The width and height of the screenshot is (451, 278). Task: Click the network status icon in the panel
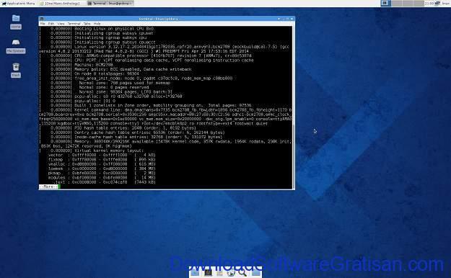pos(437,3)
